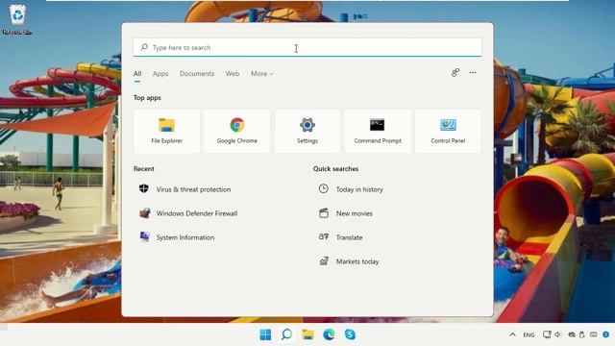This screenshot has height=346, width=615.
Task: Click the taskbar Search icon
Action: pyautogui.click(x=286, y=334)
